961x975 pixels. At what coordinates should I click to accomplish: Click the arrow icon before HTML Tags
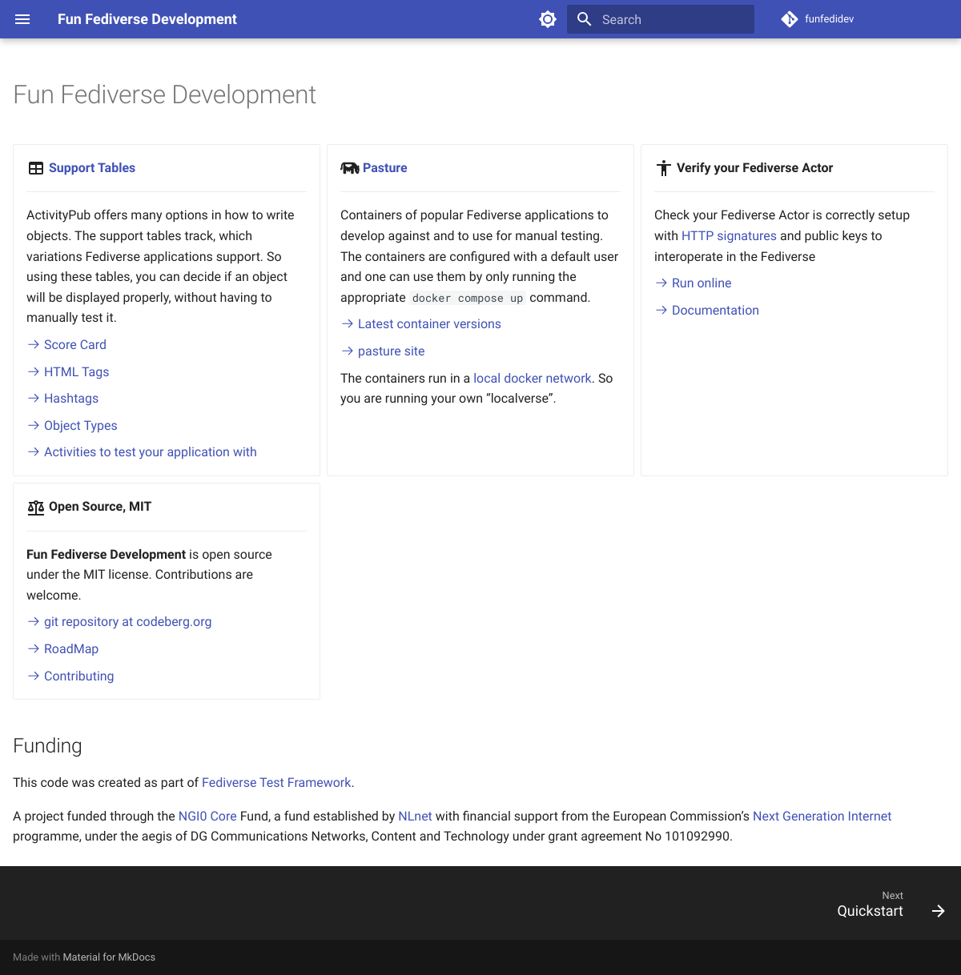[34, 372]
